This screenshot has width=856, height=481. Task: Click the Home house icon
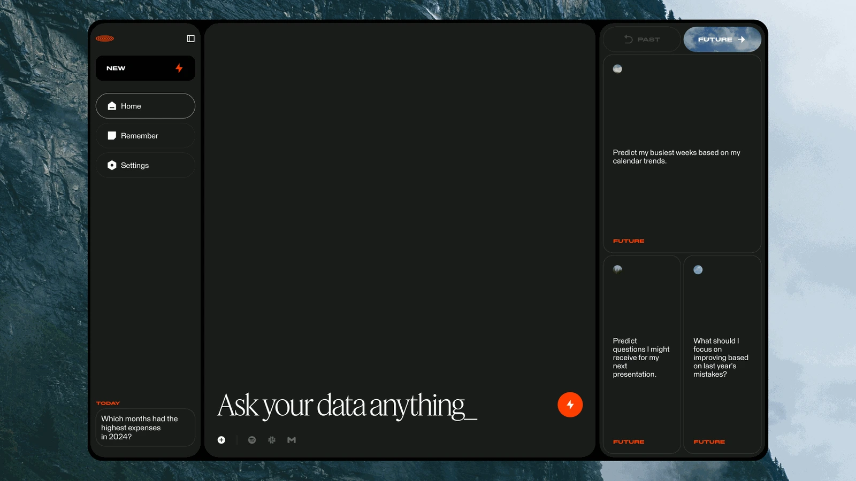pos(112,106)
